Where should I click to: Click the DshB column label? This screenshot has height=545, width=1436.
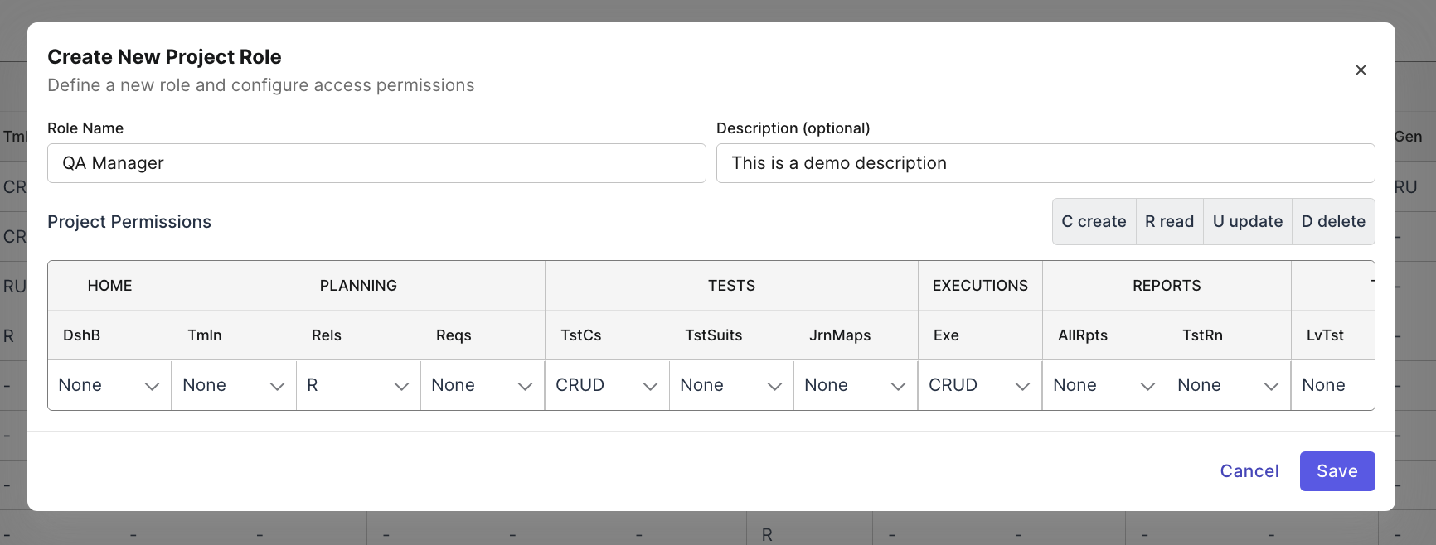81,335
